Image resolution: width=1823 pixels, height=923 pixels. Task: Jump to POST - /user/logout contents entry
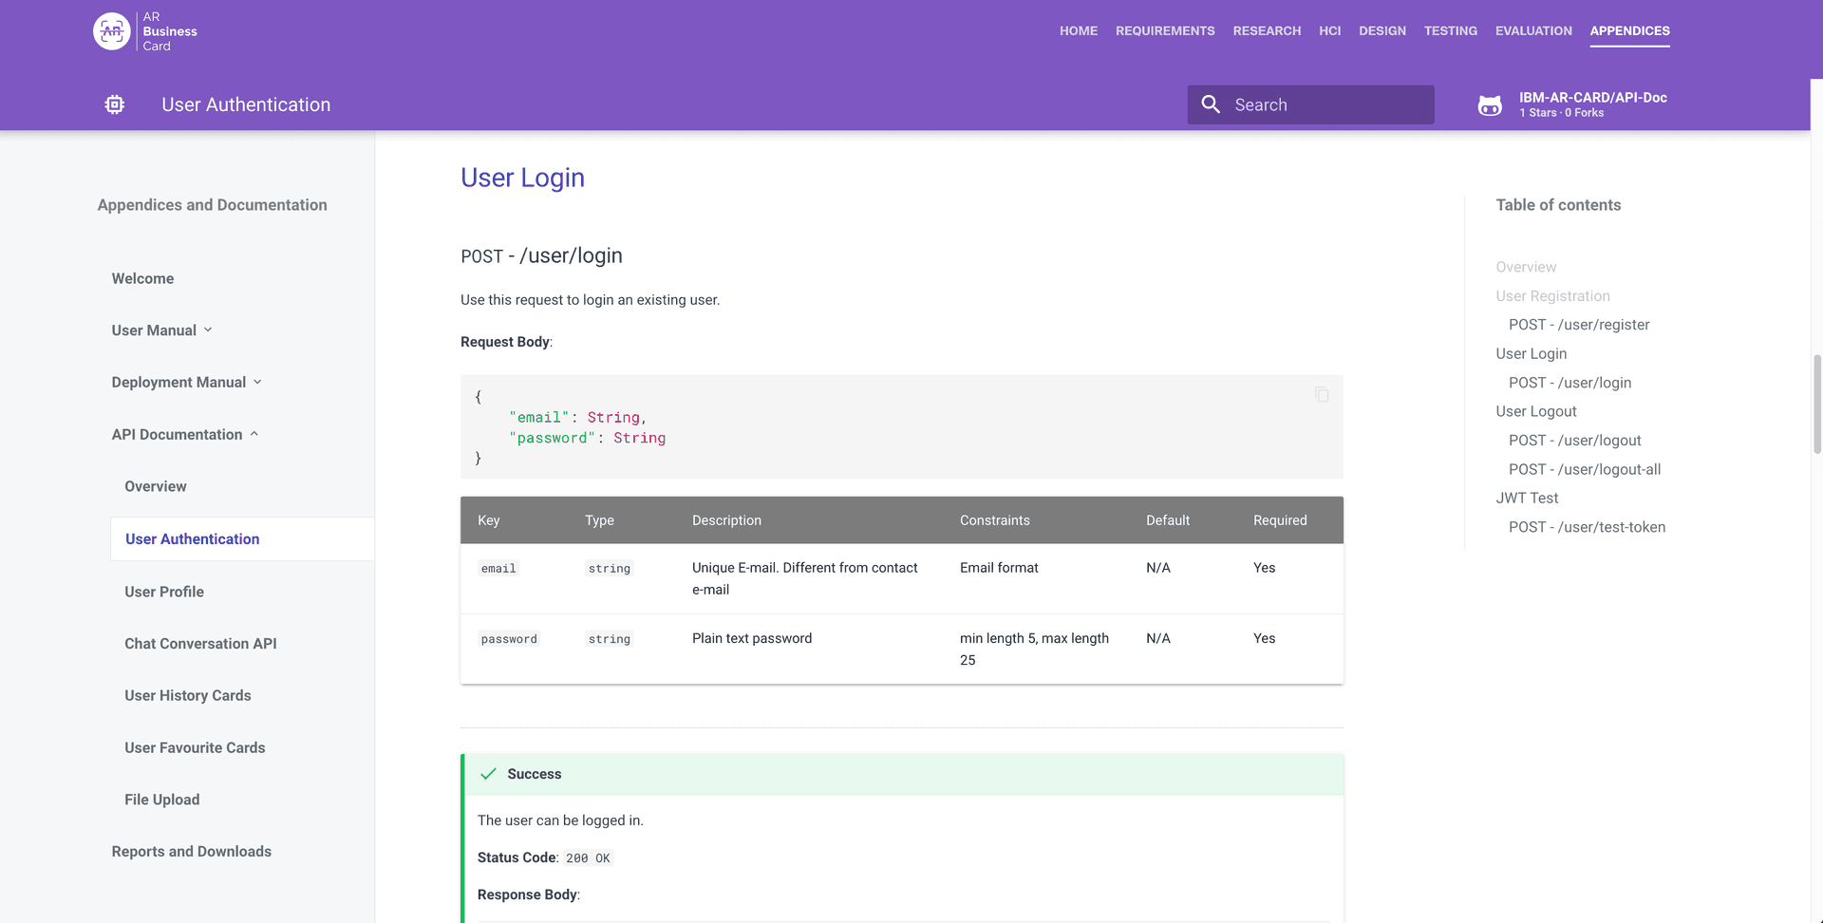(1574, 441)
